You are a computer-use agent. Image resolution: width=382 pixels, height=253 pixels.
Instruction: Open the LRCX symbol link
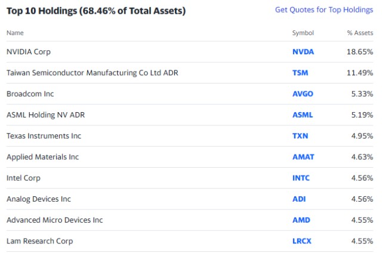click(302, 241)
